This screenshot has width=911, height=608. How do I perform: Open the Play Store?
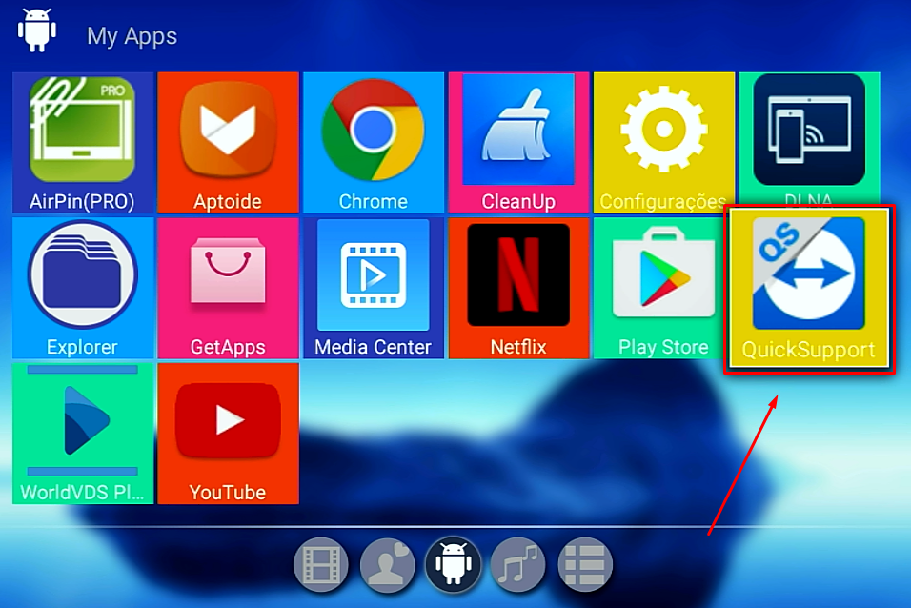(x=658, y=288)
